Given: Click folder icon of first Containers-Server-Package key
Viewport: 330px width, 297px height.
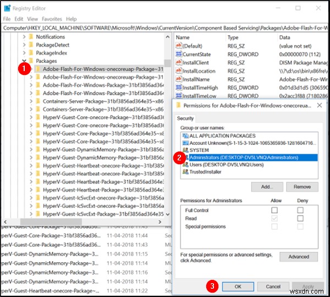Looking at the screenshot, I should click(x=38, y=101).
